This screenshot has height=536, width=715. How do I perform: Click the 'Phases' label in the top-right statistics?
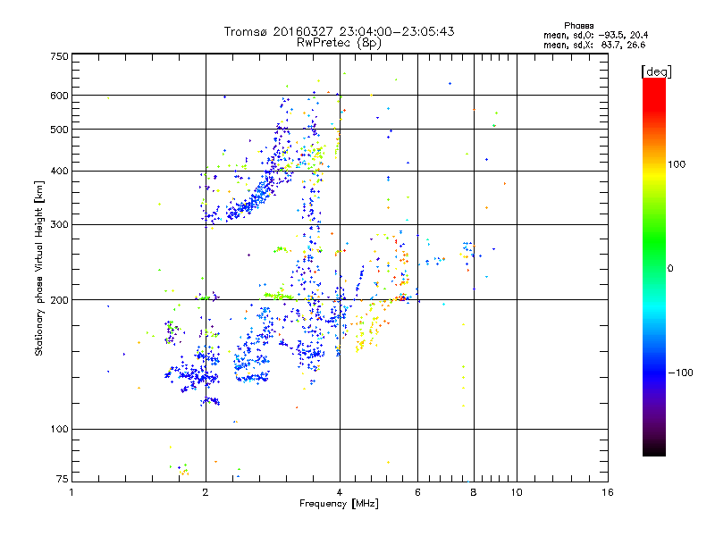coord(578,26)
